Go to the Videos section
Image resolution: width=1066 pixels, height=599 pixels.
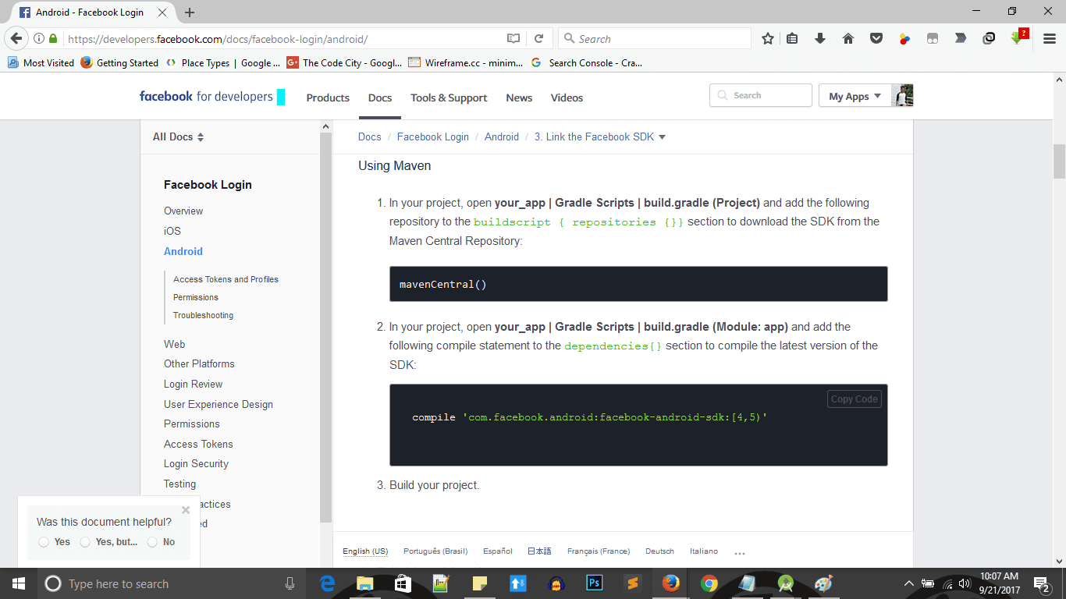click(x=567, y=97)
